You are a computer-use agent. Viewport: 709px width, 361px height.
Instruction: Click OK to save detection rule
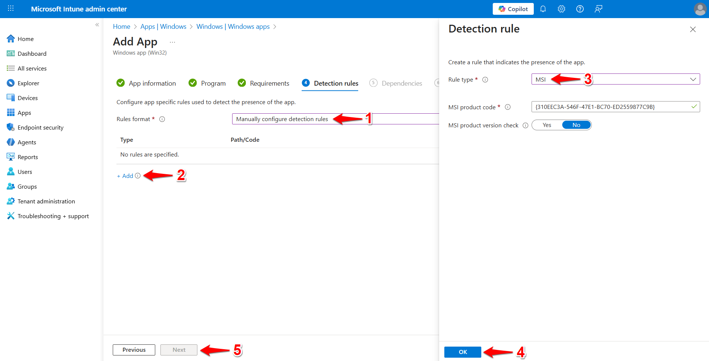pyautogui.click(x=463, y=352)
